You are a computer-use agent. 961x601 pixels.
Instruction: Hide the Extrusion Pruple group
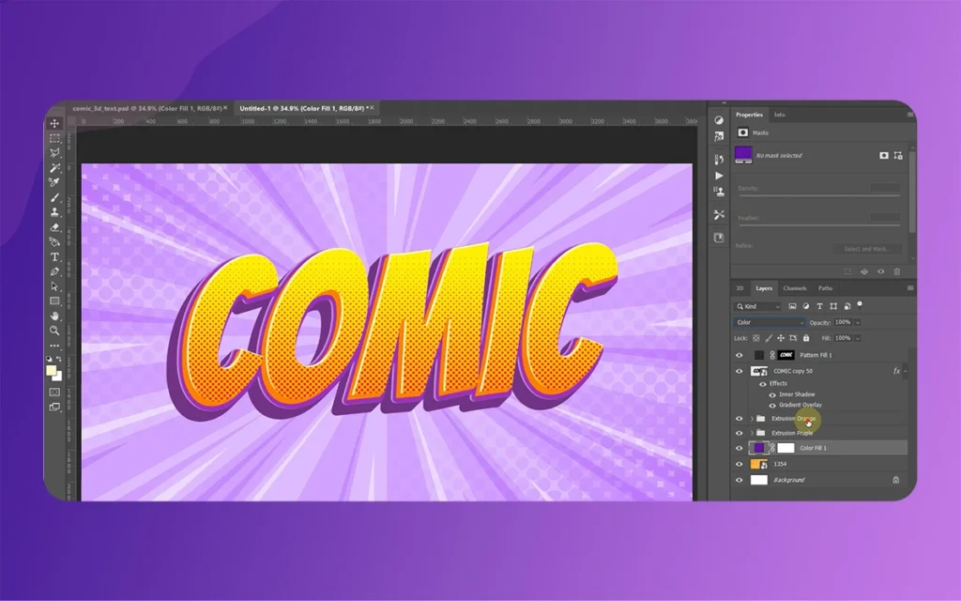tap(740, 433)
